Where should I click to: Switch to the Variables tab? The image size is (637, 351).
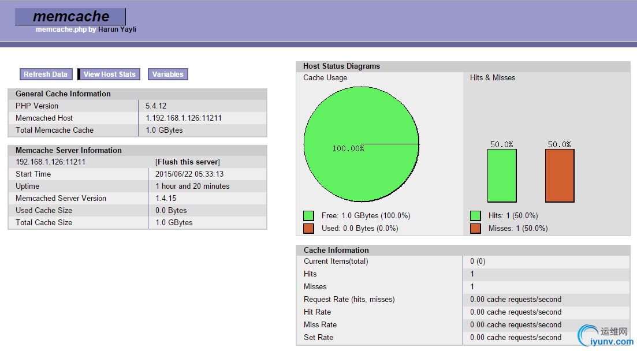tap(168, 74)
